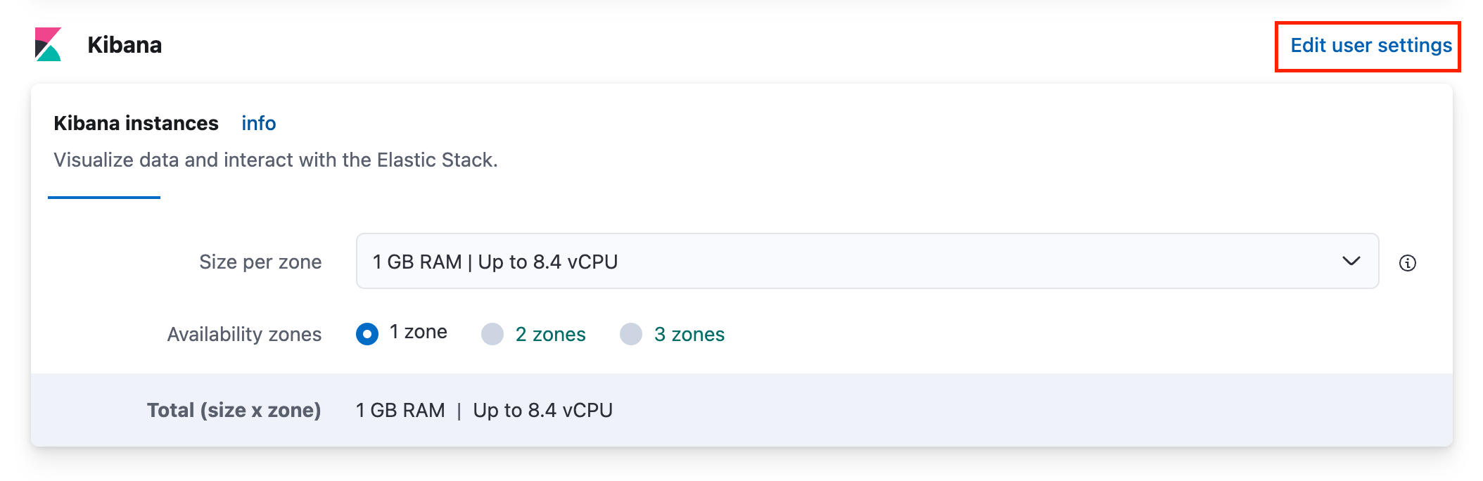Click the Kibana section heading
The width and height of the screenshot is (1483, 481).
tap(125, 45)
